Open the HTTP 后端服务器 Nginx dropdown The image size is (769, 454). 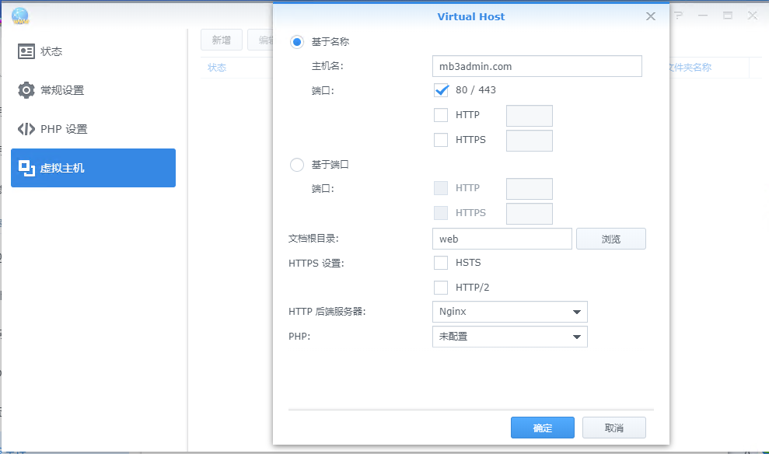(509, 312)
